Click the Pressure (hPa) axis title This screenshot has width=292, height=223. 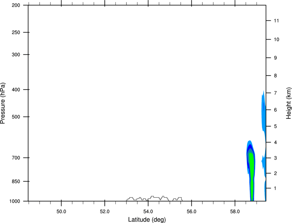[x=3, y=103]
